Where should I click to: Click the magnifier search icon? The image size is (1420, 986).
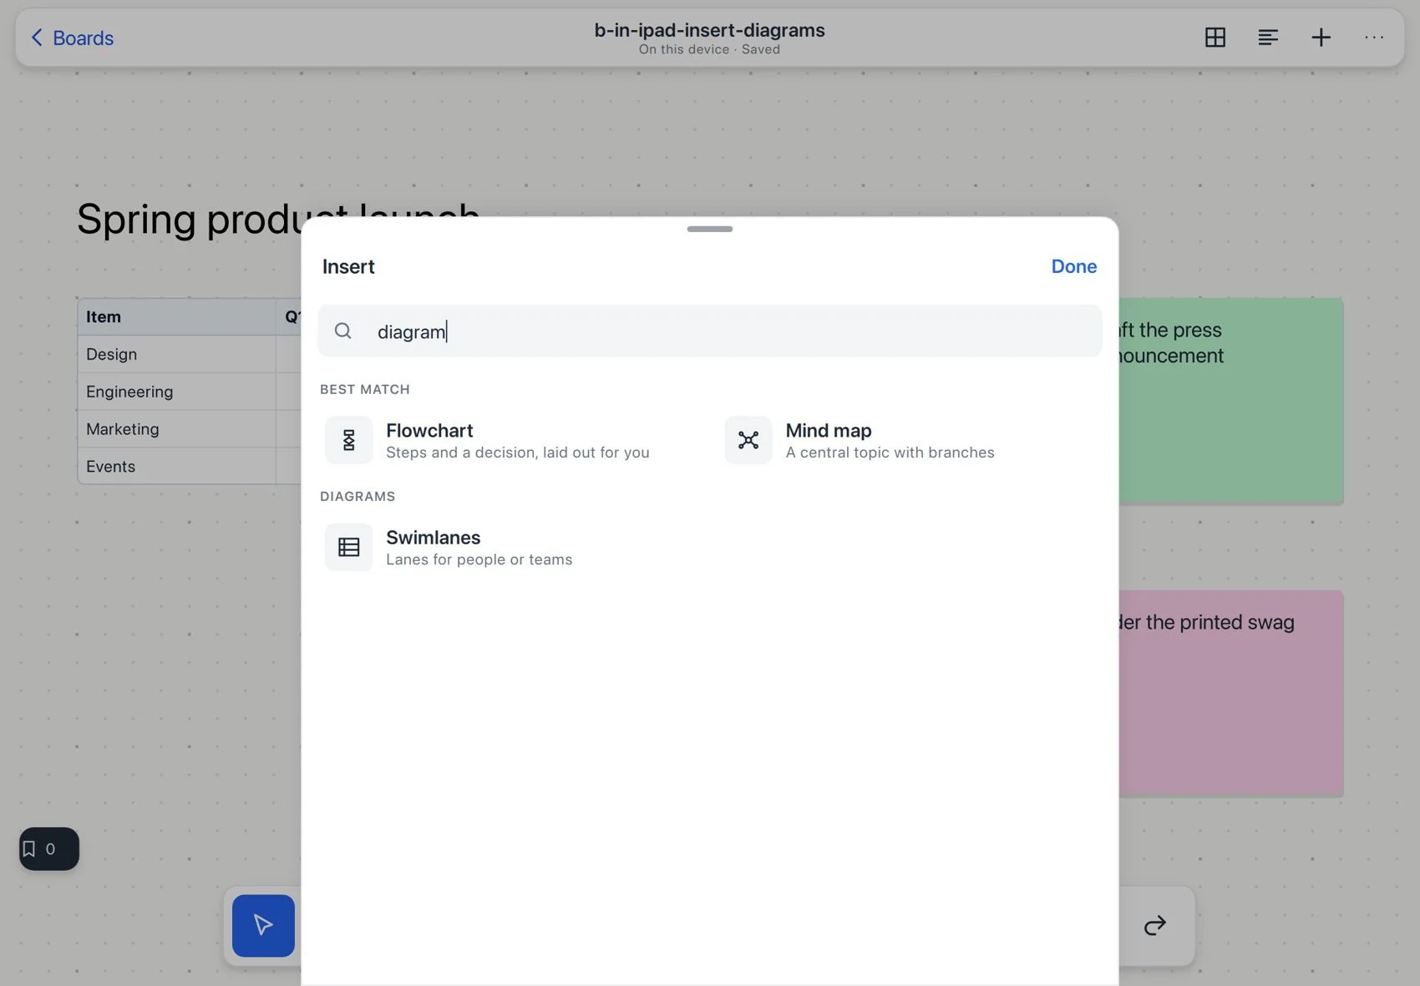click(x=342, y=331)
